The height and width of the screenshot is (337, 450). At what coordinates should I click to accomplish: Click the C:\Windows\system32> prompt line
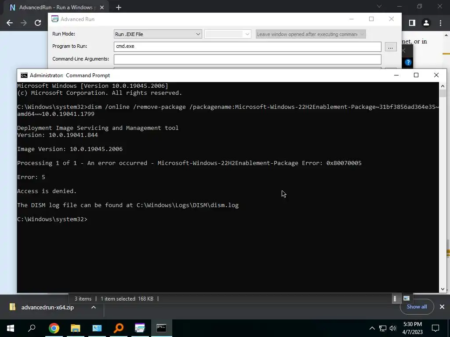(x=52, y=219)
